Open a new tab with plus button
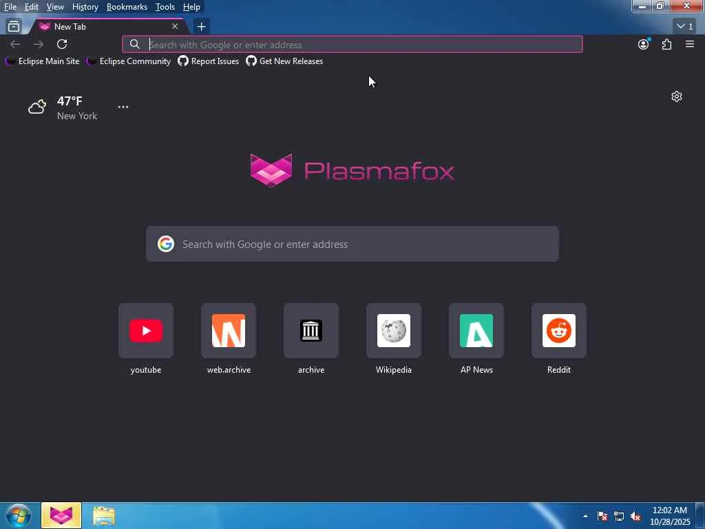 [202, 27]
